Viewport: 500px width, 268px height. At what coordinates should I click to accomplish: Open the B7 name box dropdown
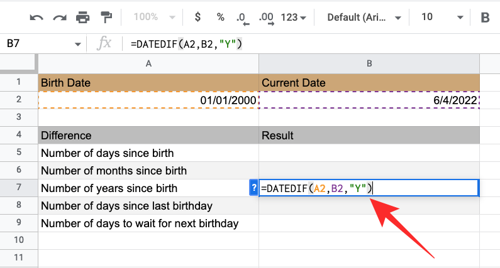point(78,44)
